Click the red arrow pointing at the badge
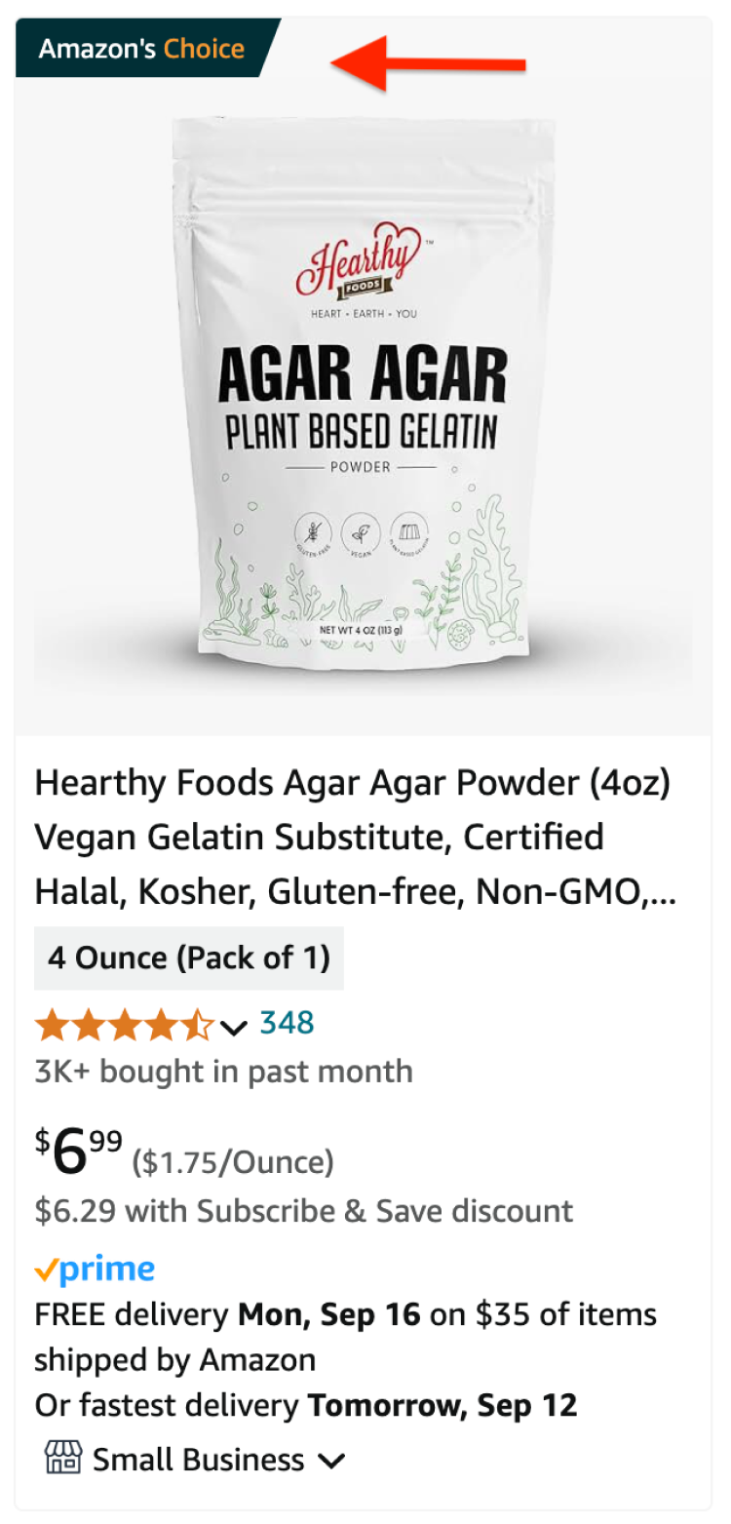731x1524 pixels. tap(429, 63)
